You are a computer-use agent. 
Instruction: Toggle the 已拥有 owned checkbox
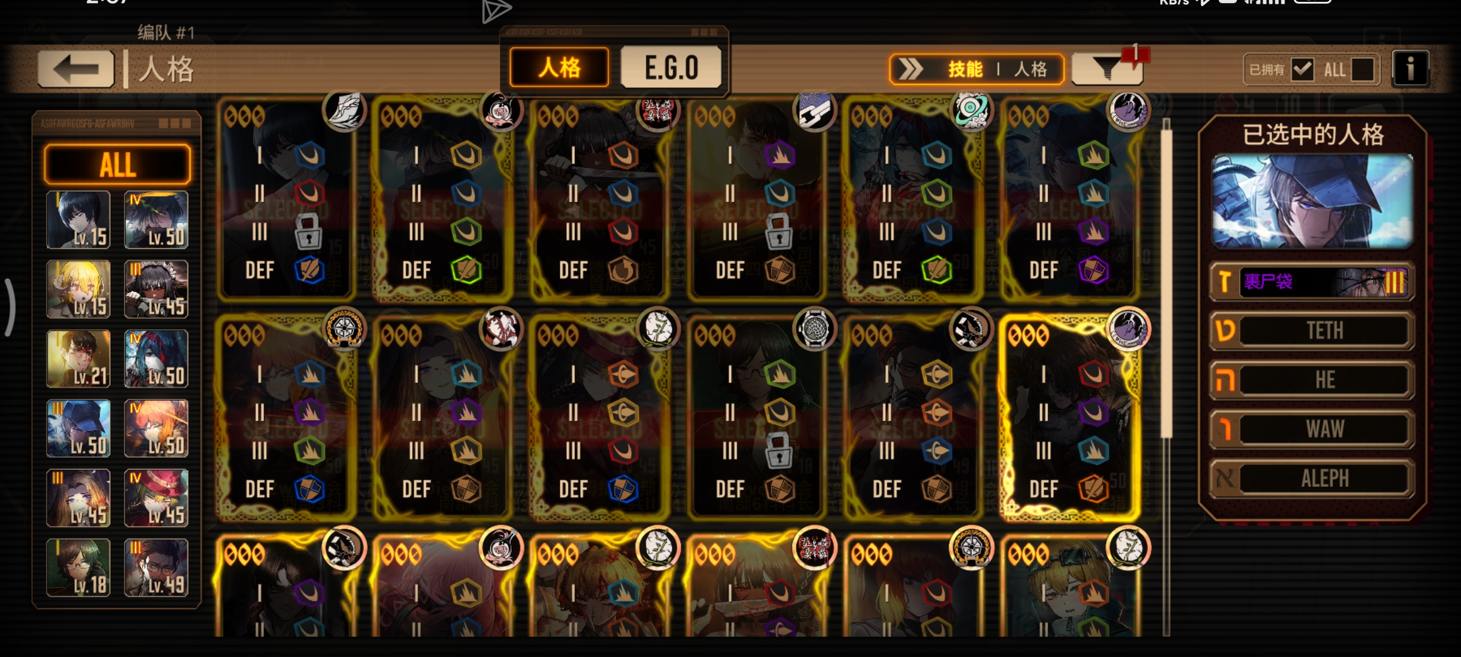[1302, 69]
